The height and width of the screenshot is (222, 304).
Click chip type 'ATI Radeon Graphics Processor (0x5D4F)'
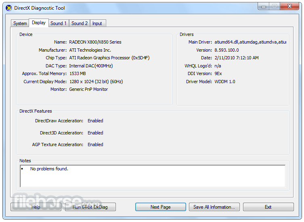tap(109, 58)
